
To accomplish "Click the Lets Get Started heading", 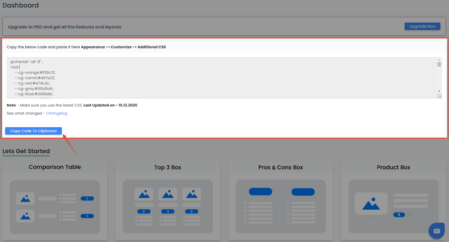I will tap(26, 151).
